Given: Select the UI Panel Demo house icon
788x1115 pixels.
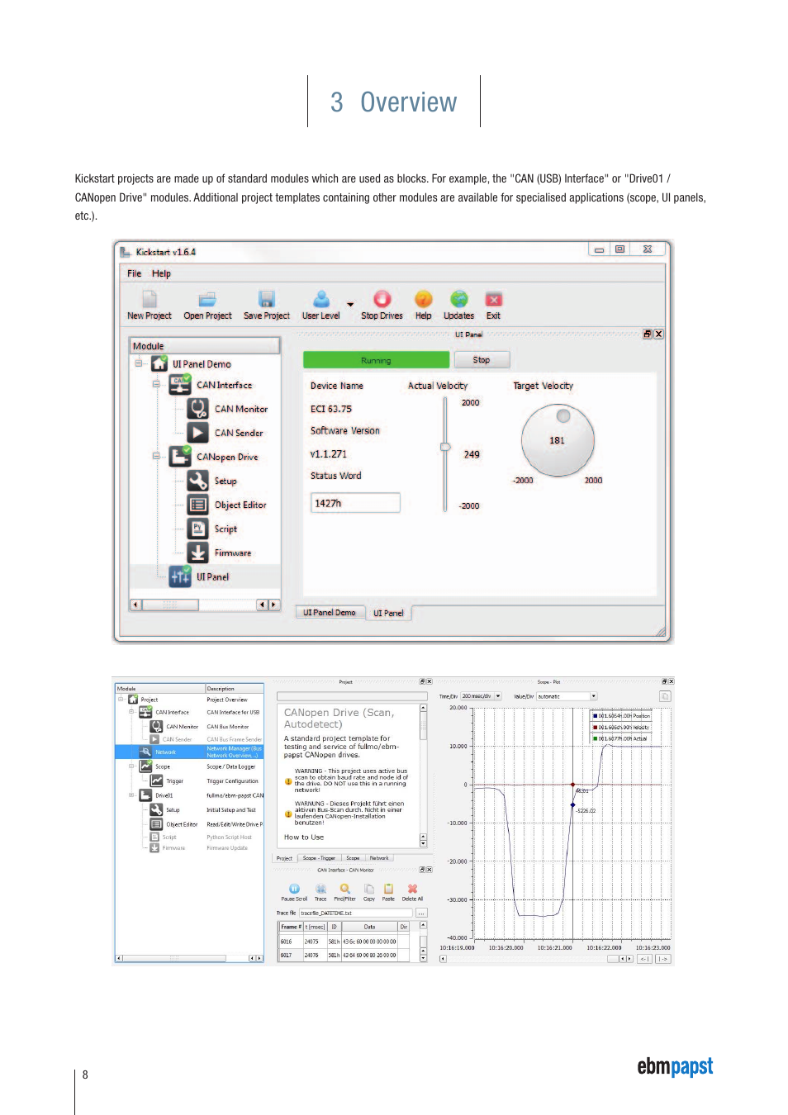Looking at the screenshot, I should pyautogui.click(x=159, y=363).
